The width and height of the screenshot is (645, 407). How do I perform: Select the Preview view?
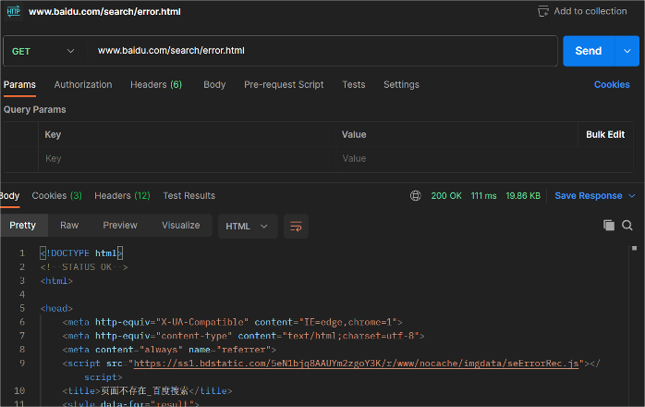coord(120,226)
